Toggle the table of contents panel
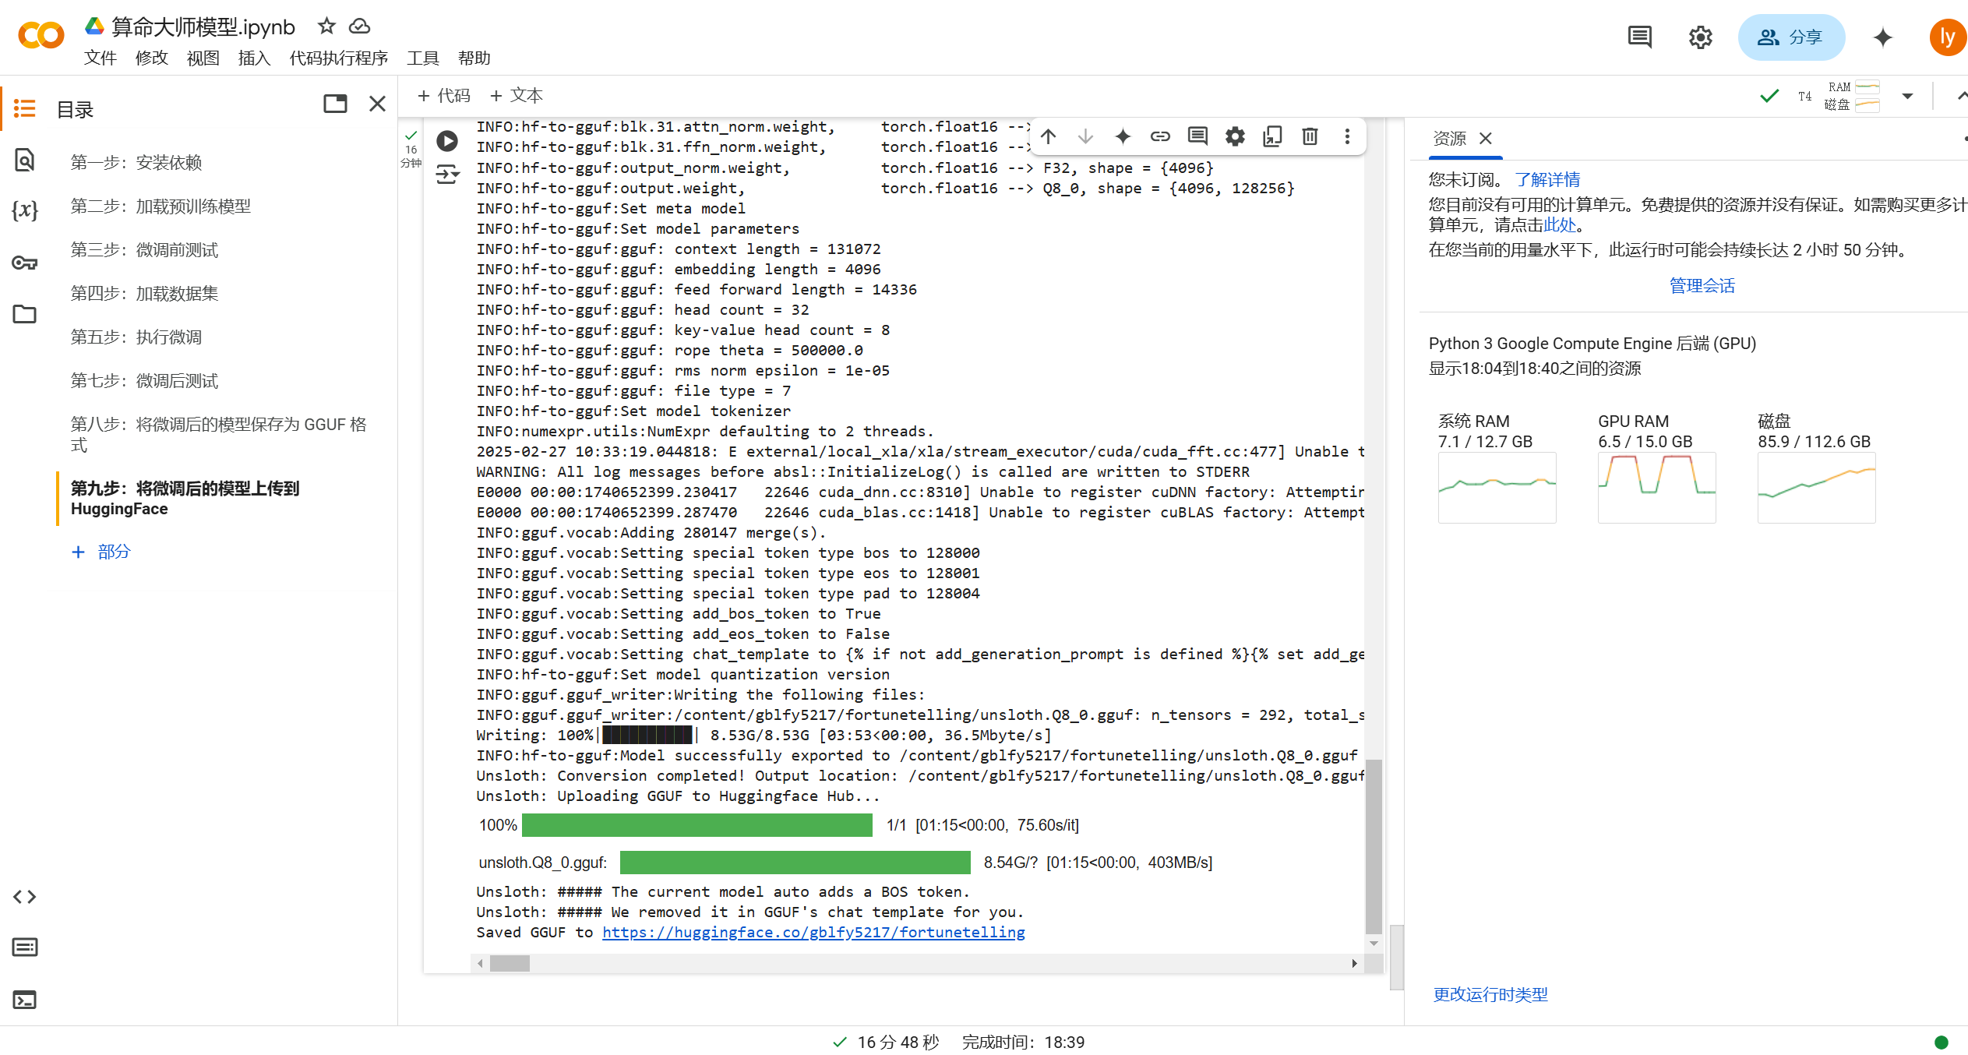Viewport: 1968px width, 1055px height. 25,108
